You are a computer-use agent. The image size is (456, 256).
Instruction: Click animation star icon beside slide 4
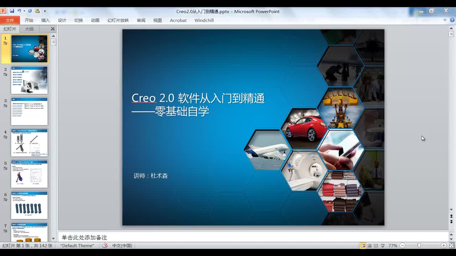coord(5,137)
